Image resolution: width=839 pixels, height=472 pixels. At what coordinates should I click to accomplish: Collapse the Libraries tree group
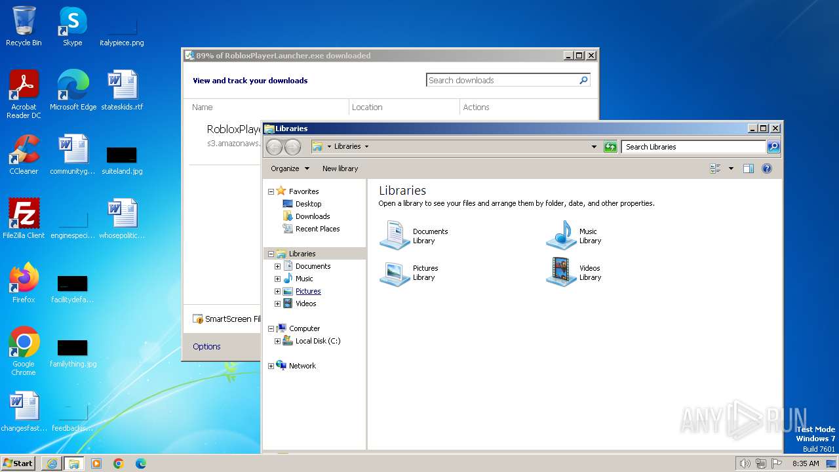271,254
